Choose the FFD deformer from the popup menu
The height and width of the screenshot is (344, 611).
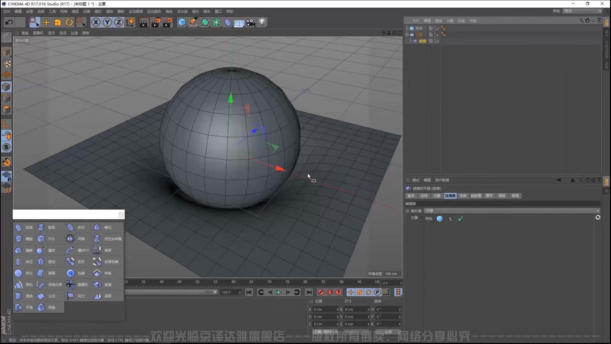coord(51,239)
